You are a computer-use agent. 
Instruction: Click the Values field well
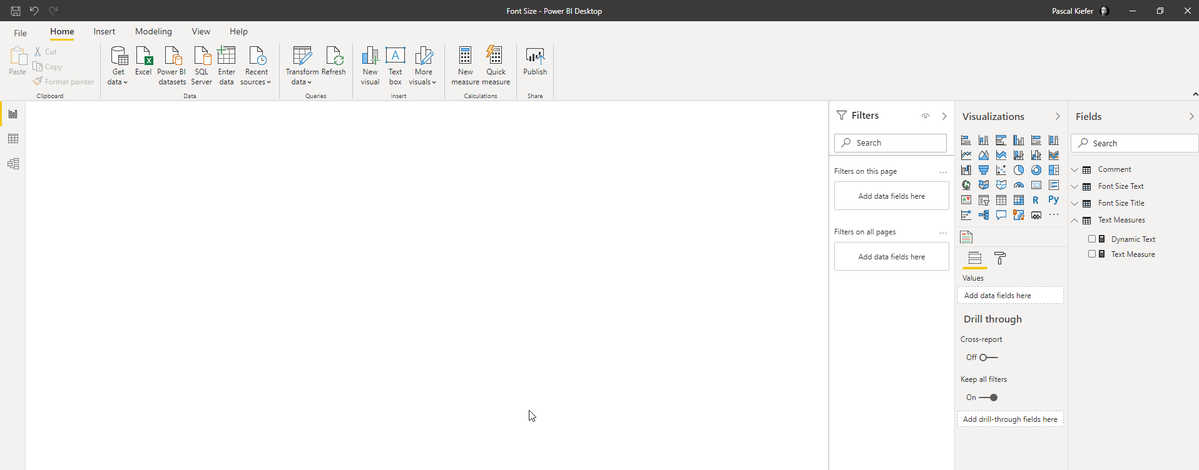coord(1011,295)
